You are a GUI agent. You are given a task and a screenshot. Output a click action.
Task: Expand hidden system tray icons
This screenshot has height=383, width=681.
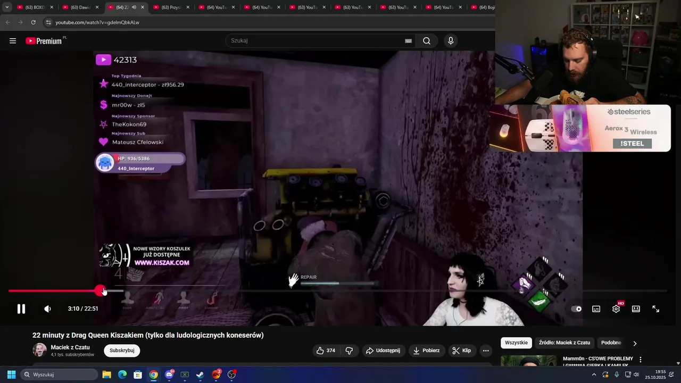[594, 374]
